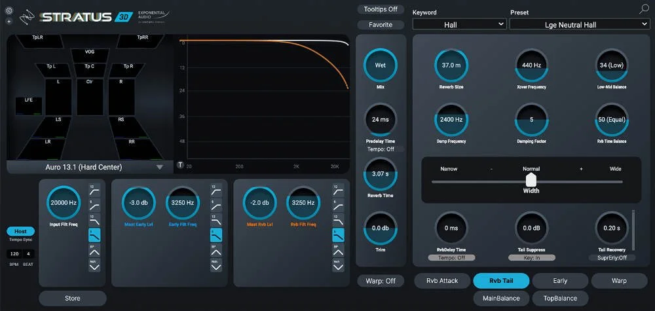Toggle SuprErly:Off under Tail Recovery
The image size is (655, 311).
[612, 257]
